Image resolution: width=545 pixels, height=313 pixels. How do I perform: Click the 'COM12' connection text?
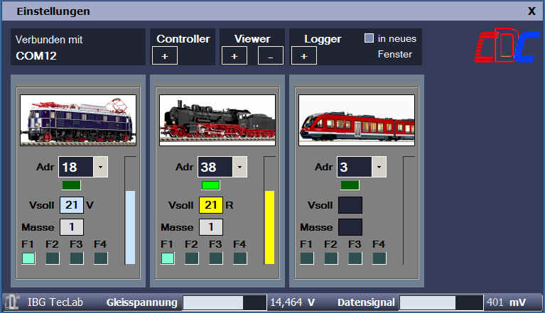click(36, 56)
